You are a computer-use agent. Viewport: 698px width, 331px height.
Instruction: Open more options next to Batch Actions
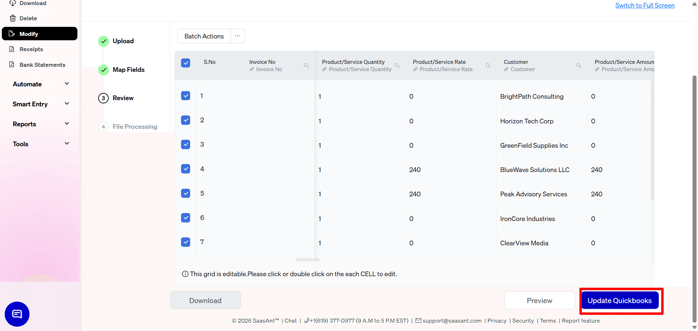pos(237,36)
